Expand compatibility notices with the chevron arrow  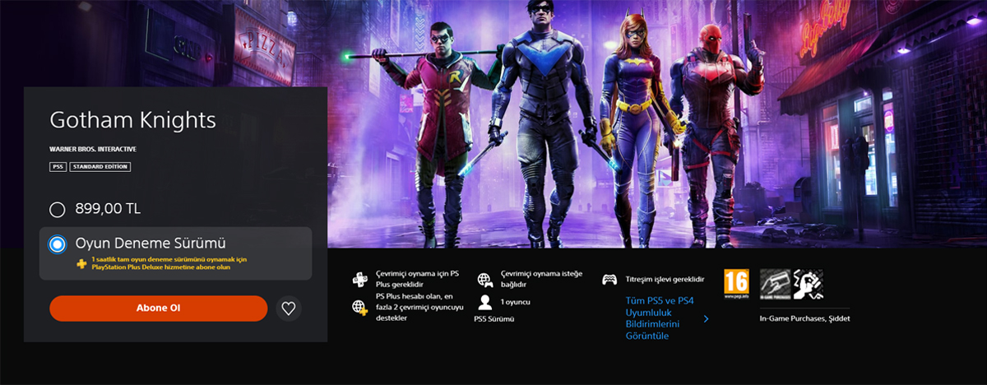[x=706, y=319]
